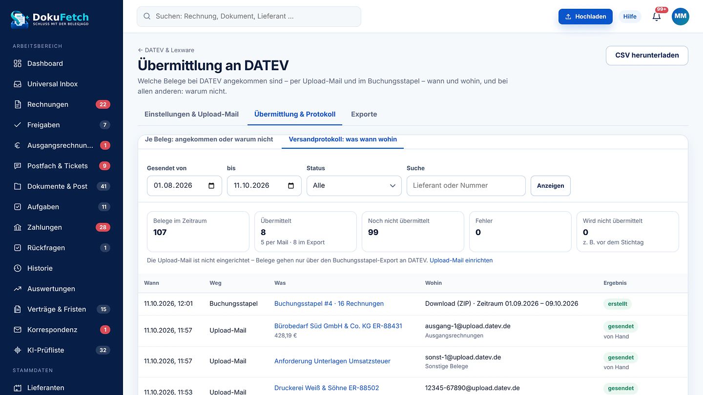
Task: Open the Historie clock icon
Action: 18,268
